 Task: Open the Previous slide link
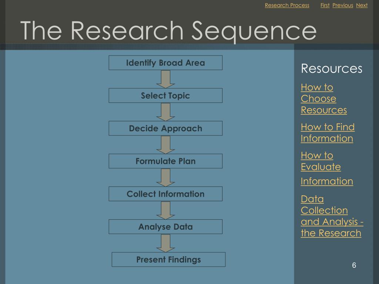click(343, 5)
